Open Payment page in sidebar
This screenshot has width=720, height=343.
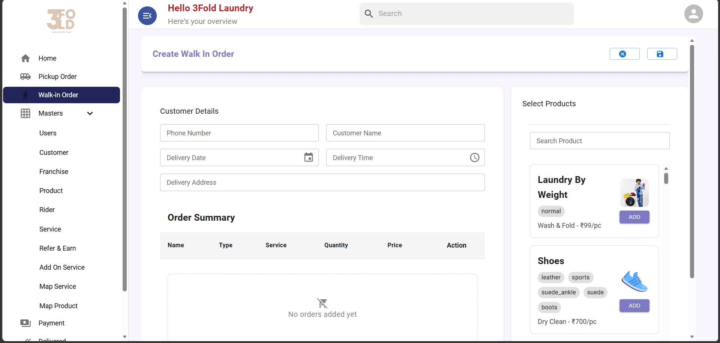[x=51, y=323]
